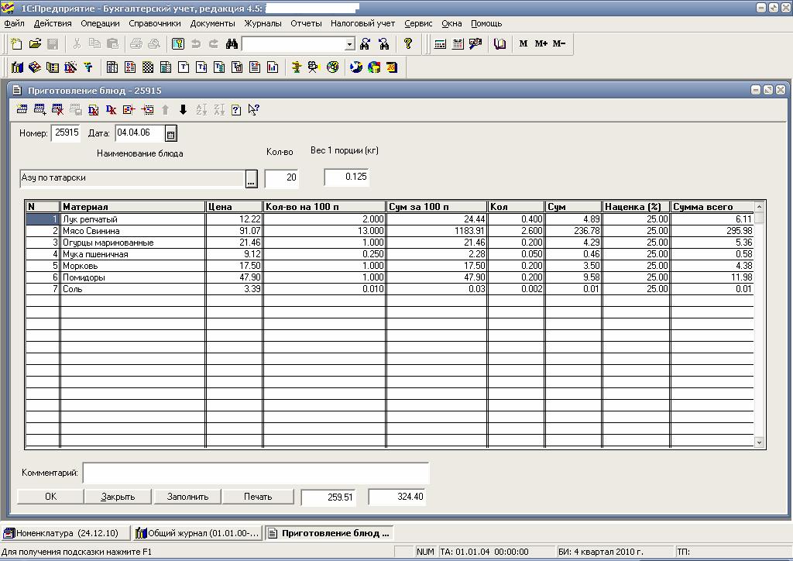Open the search combo box dropdown arrow
This screenshot has width=793, height=561.
tap(350, 44)
